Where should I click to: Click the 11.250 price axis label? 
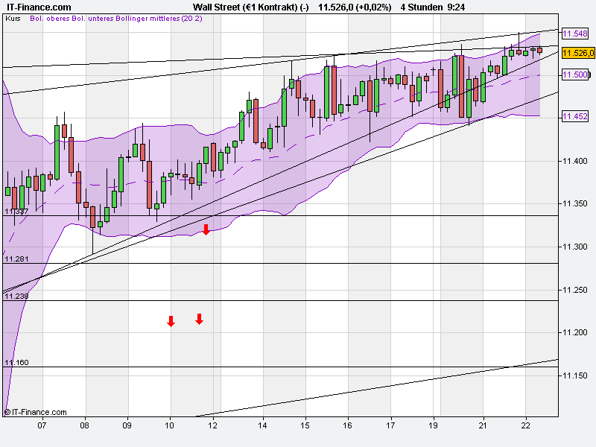[575, 290]
